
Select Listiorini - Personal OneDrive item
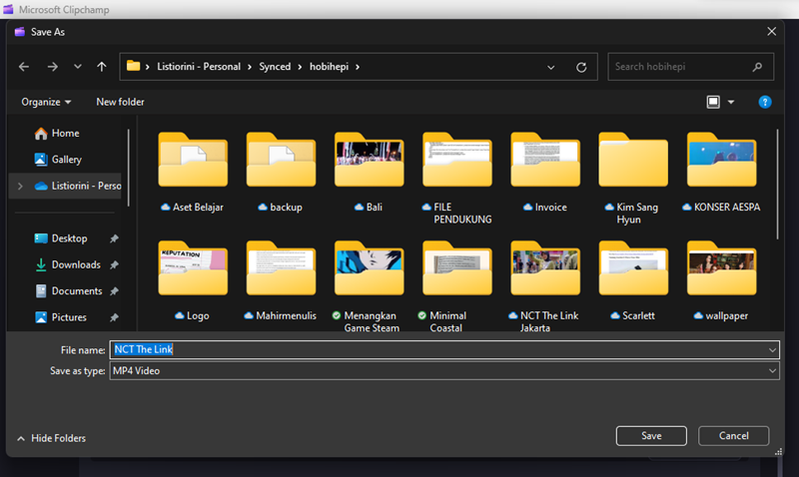click(x=78, y=186)
